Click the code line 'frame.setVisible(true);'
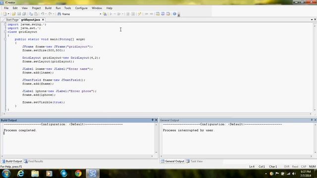This screenshot has width=317, height=178. (44, 102)
